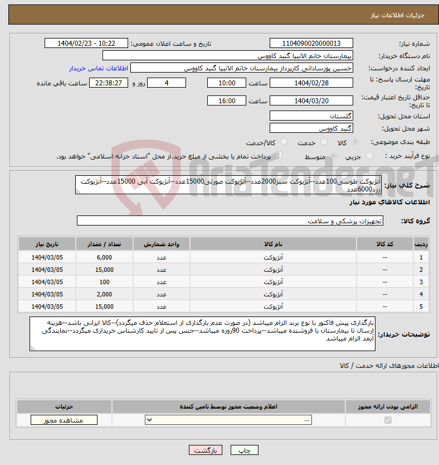The height and width of the screenshot is (465, 439).
Task: Click the چاپ print button
Action: [x=245, y=450]
